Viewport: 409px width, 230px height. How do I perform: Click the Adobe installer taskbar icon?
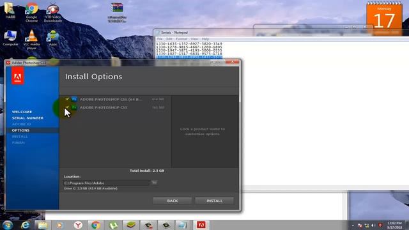click(201, 225)
